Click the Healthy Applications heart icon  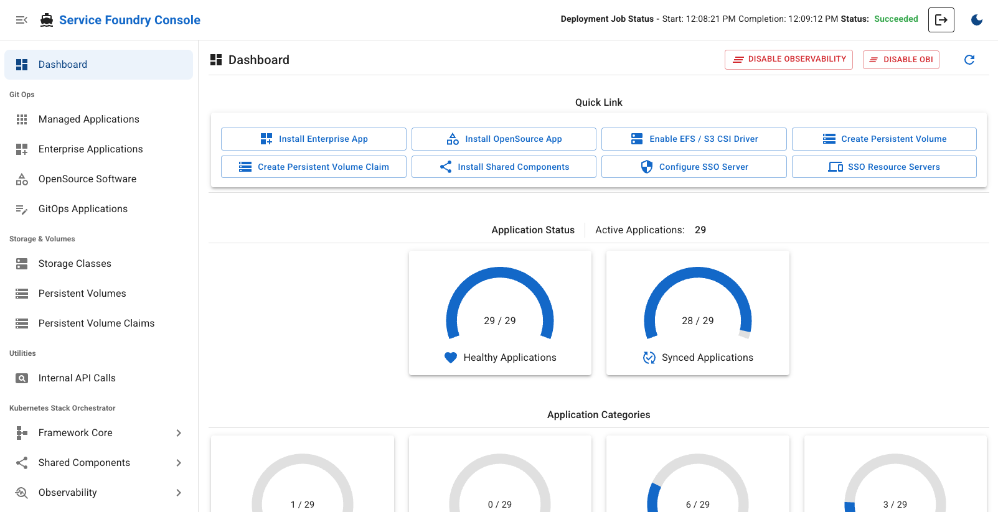pos(451,358)
